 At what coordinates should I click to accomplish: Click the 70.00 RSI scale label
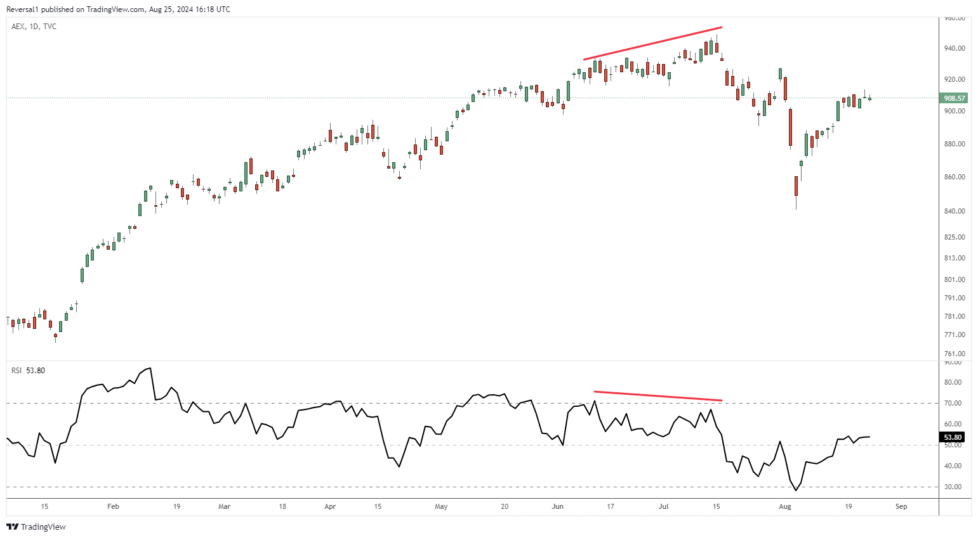953,403
